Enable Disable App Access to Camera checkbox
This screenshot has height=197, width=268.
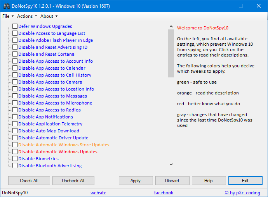coord(15,82)
